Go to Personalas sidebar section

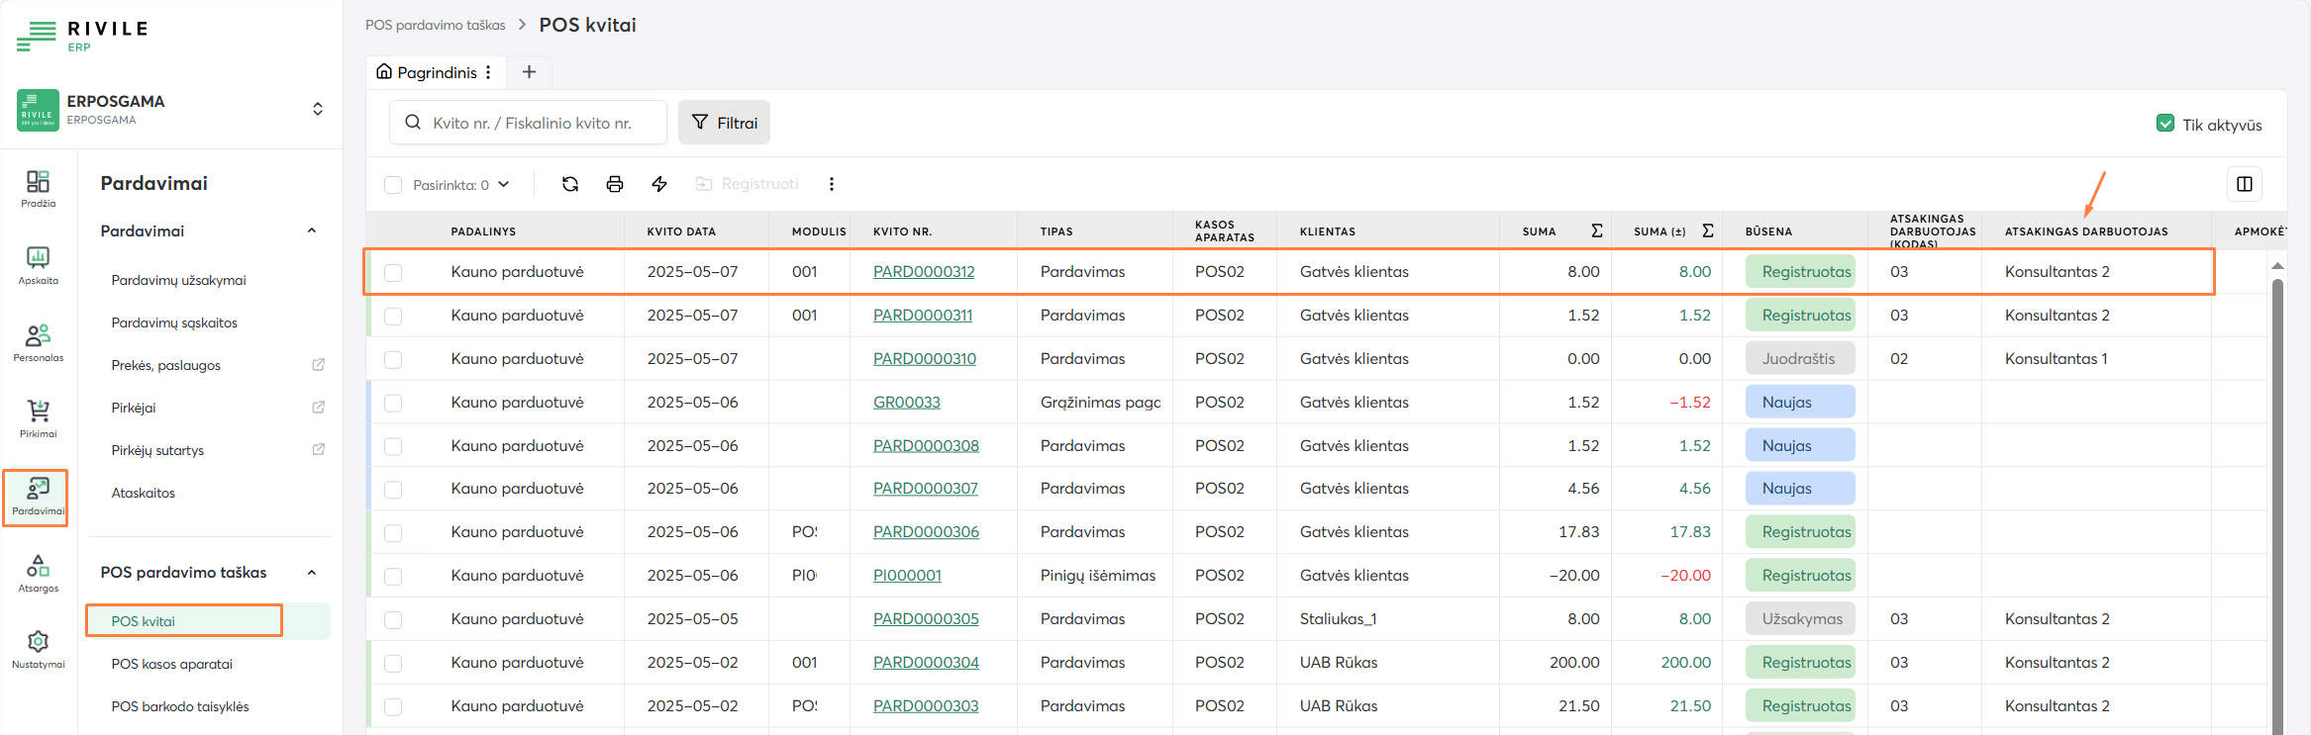pyautogui.click(x=38, y=342)
